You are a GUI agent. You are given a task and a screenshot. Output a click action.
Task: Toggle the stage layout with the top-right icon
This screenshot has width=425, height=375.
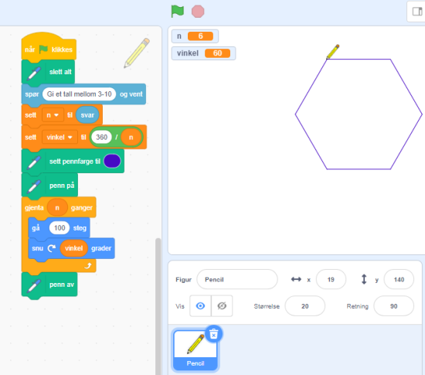tap(417, 12)
